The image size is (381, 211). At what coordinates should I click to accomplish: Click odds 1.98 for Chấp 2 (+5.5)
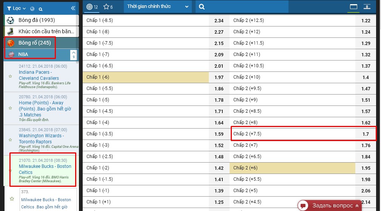coord(366,179)
